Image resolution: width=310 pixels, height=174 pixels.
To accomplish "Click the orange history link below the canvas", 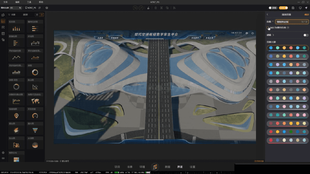I will (x=259, y=161).
